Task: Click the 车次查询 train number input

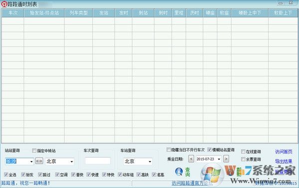Action: click(x=98, y=160)
